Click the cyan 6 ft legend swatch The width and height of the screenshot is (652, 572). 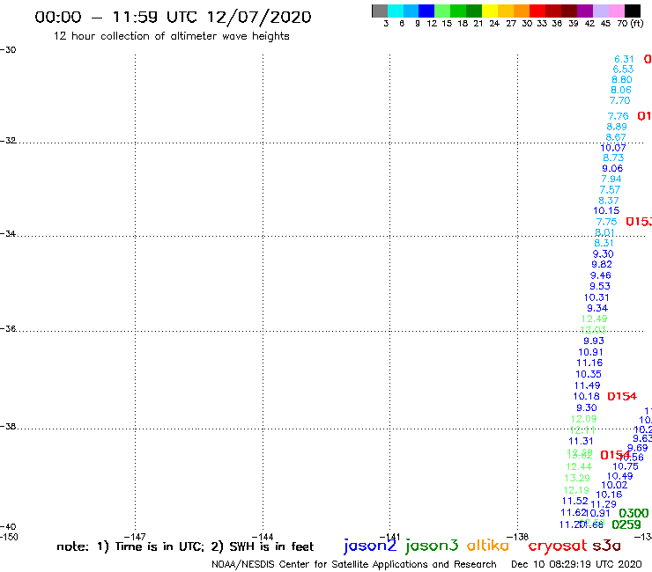[x=396, y=11]
